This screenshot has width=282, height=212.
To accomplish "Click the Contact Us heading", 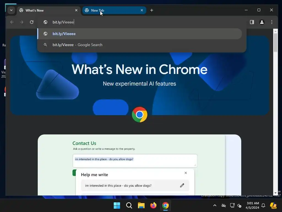I will [84, 143].
